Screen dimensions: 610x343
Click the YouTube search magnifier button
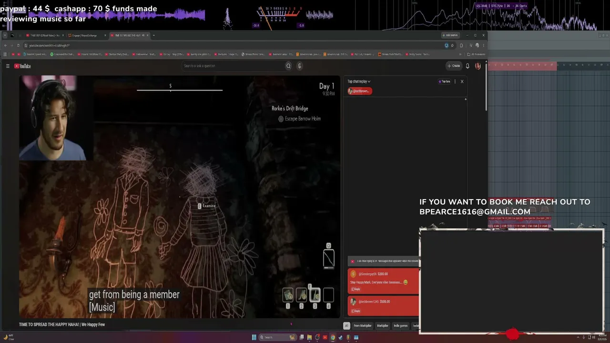[x=288, y=66]
